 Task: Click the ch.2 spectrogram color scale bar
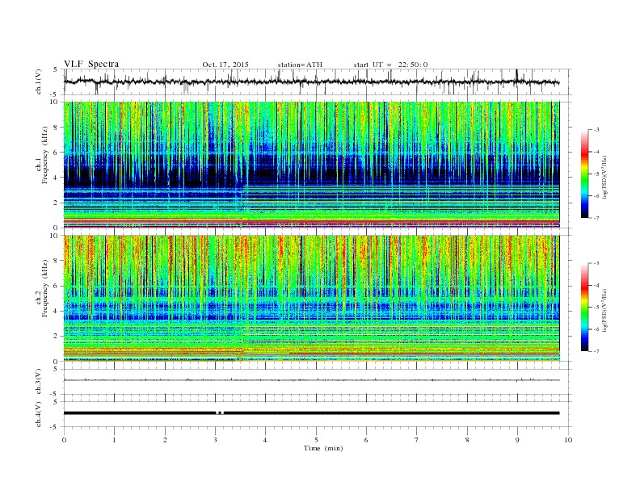(585, 307)
